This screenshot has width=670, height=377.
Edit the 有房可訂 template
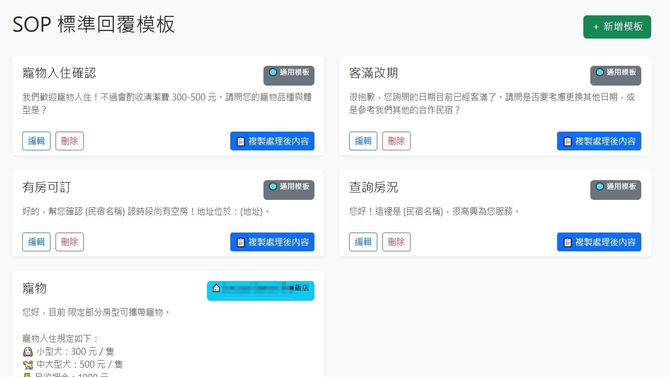coord(36,242)
